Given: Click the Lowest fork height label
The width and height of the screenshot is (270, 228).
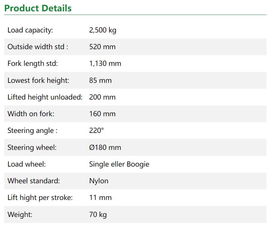Looking at the screenshot, I should 38,80.
